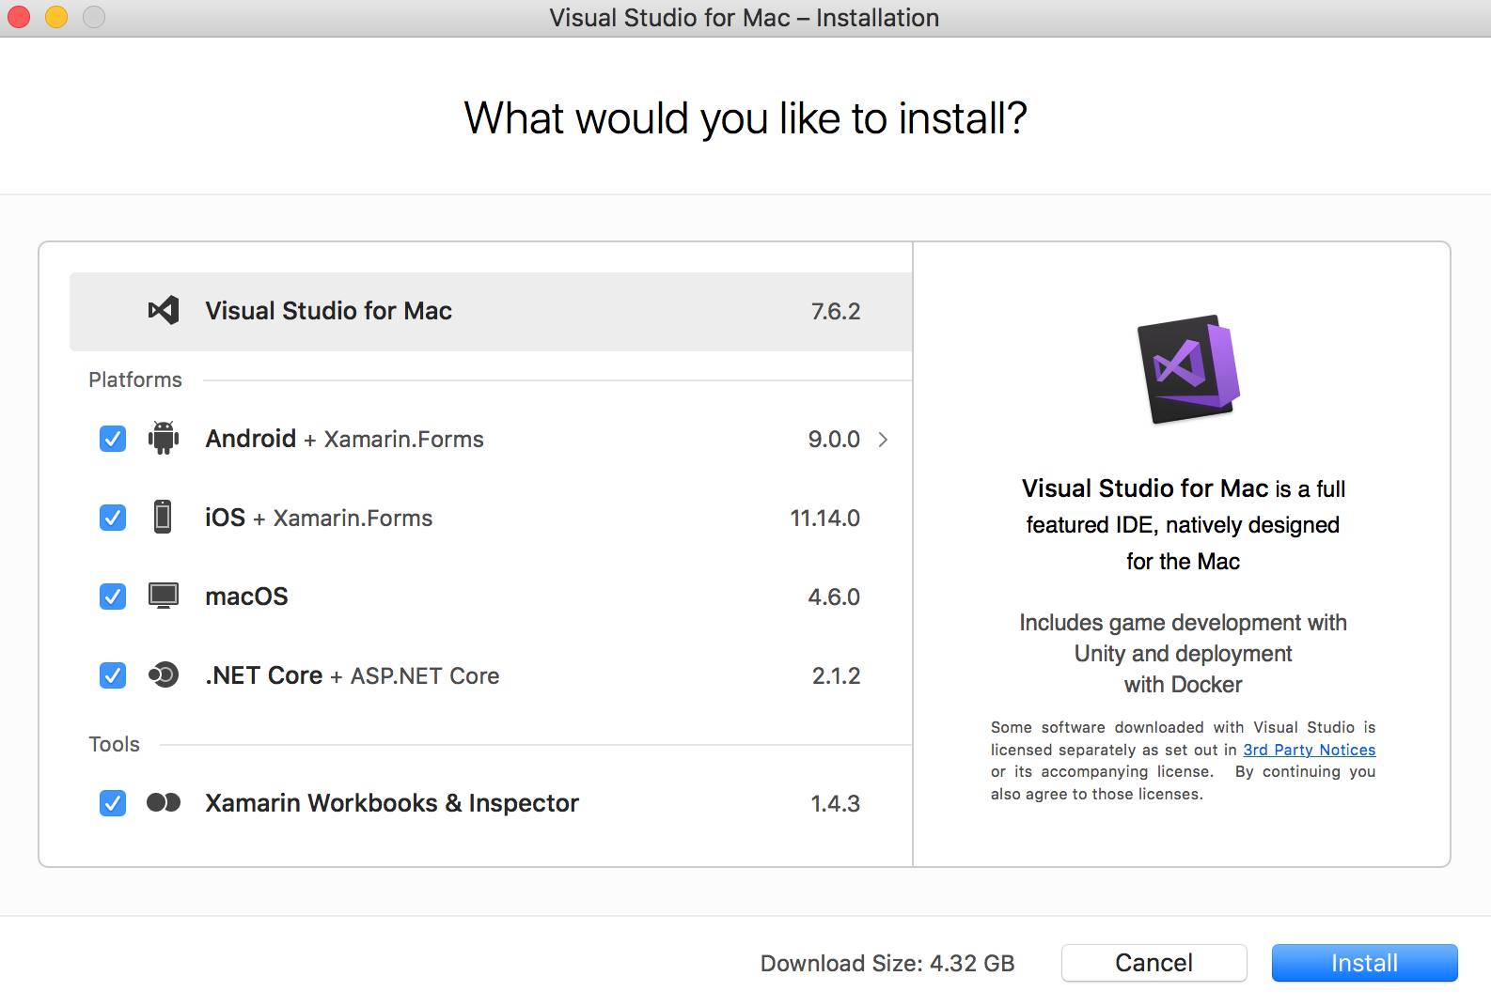Select the iOS + Xamarin.Forms label

(x=319, y=518)
